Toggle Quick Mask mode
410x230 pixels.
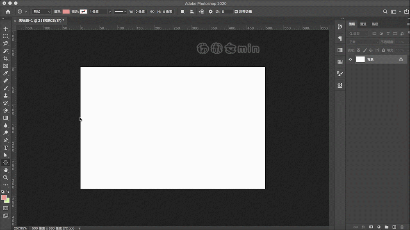point(5,208)
